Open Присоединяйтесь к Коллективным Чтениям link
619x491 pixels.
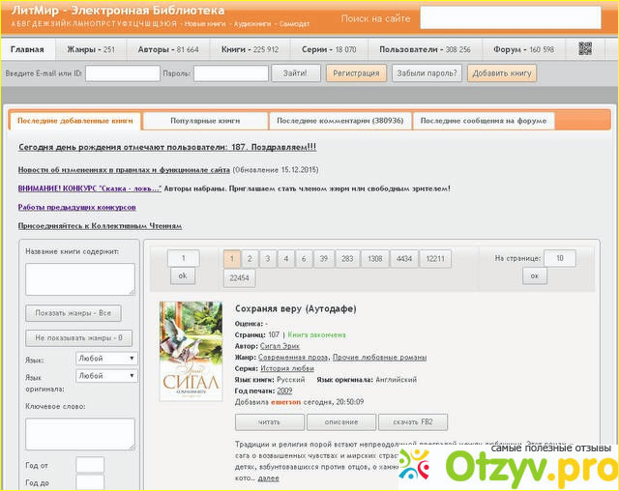[100, 226]
